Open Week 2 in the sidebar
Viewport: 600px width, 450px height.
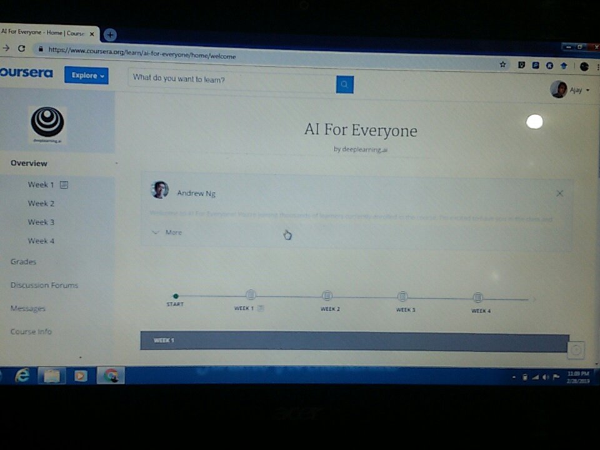pos(41,203)
